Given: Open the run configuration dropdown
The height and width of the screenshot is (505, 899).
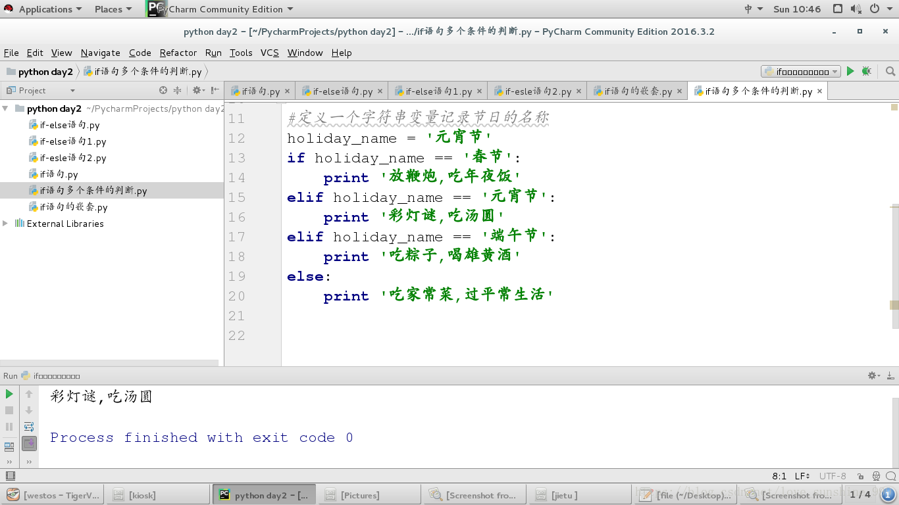Looking at the screenshot, I should 801,72.
